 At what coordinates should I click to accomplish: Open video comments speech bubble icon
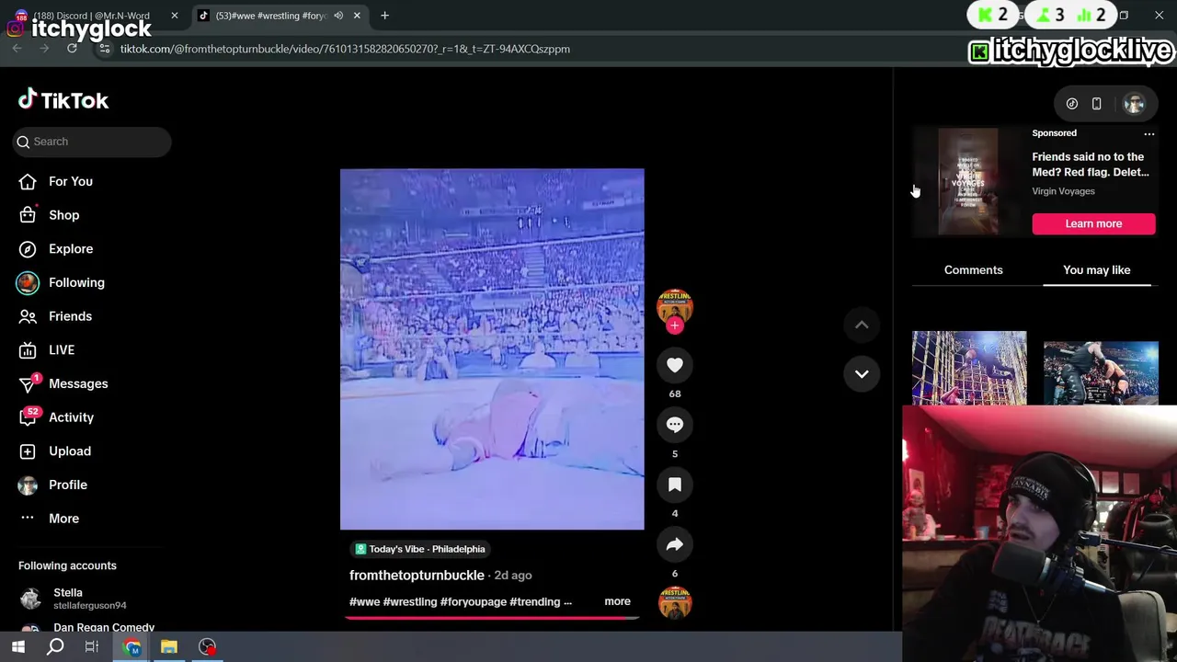pyautogui.click(x=674, y=425)
